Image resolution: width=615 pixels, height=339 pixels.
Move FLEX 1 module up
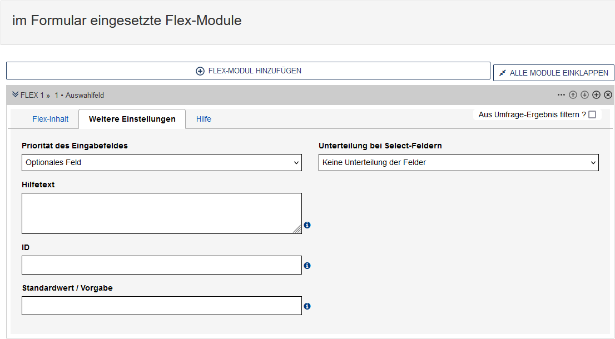point(573,95)
